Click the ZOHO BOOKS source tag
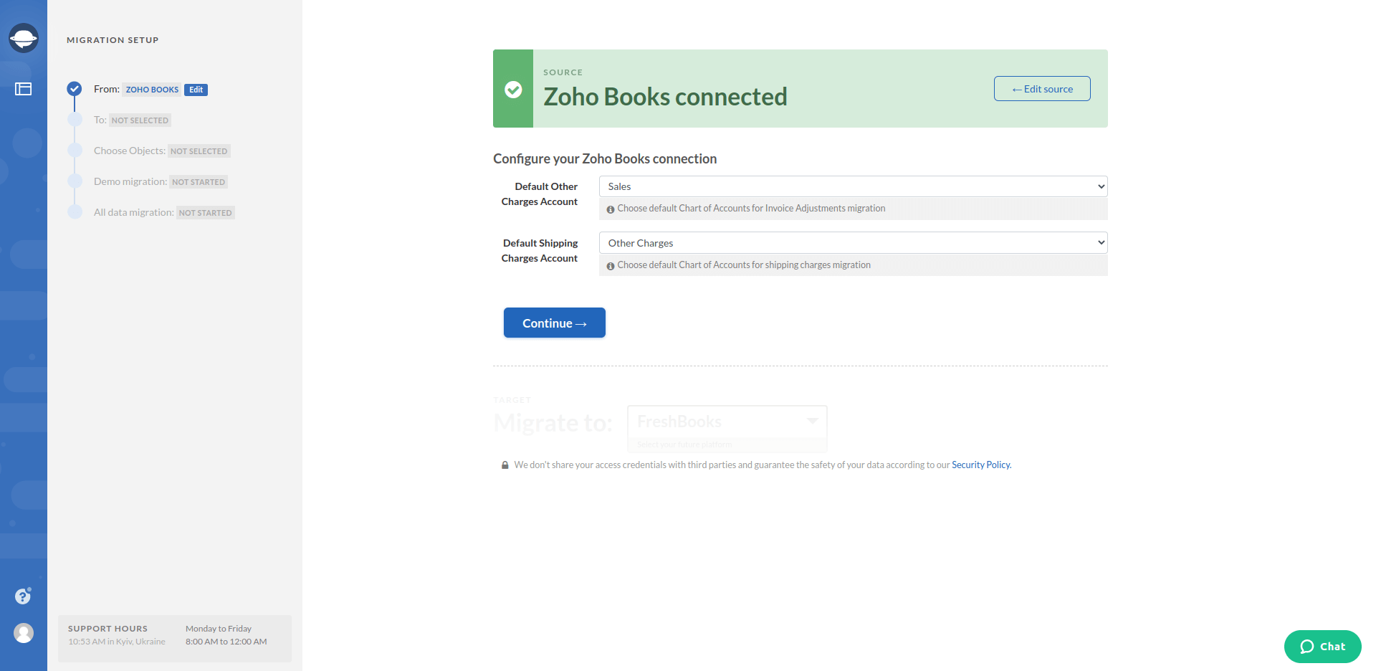Image resolution: width=1376 pixels, height=671 pixels. click(152, 90)
